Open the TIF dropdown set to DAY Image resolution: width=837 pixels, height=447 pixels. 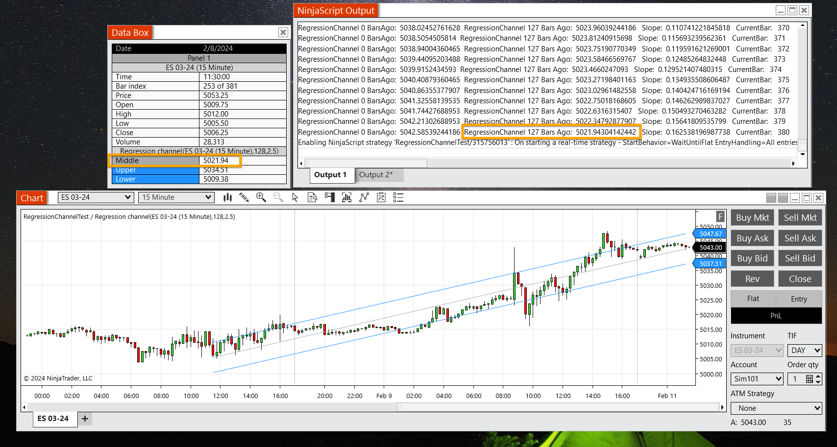pyautogui.click(x=805, y=351)
